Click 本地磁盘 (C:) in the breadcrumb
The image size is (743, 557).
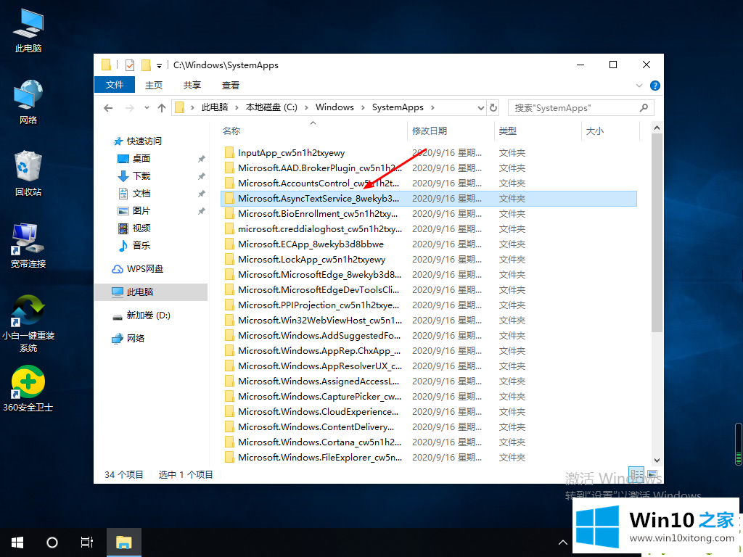[x=271, y=107]
